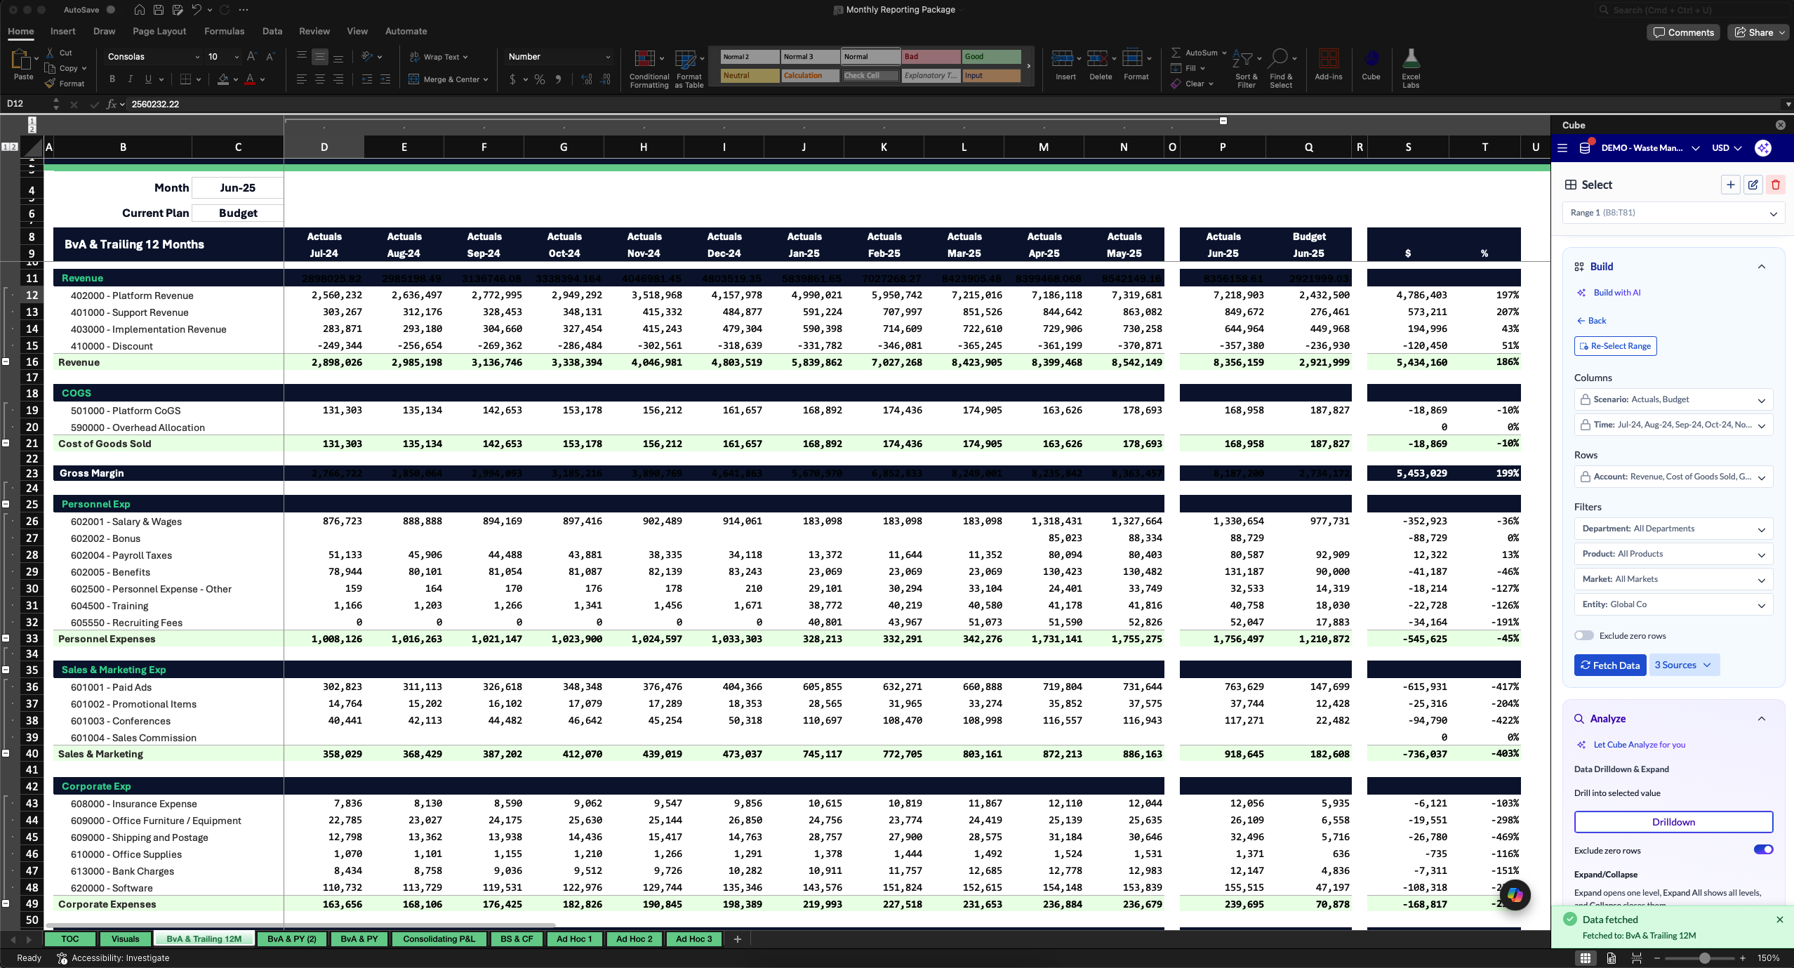
Task: Click the Home icon in title bar
Action: click(x=140, y=10)
